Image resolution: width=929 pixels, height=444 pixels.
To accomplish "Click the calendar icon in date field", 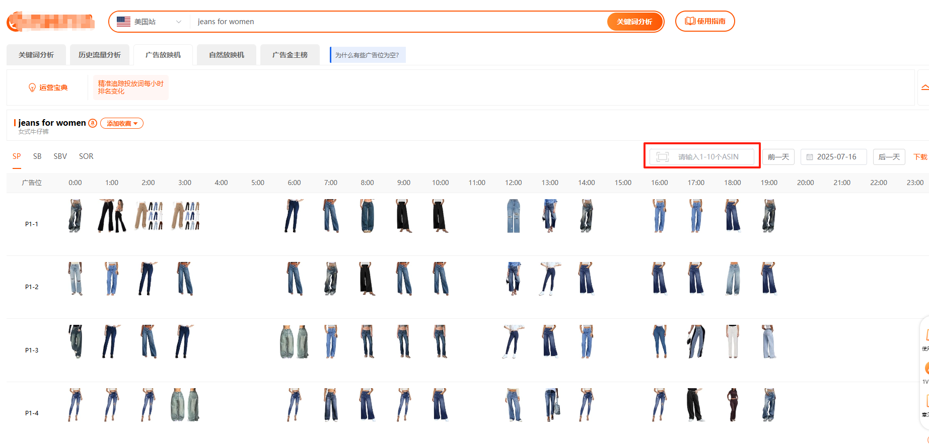I will coord(810,157).
